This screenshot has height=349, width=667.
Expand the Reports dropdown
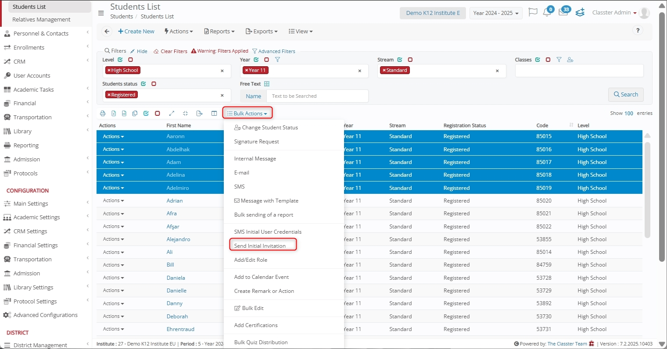pyautogui.click(x=219, y=32)
